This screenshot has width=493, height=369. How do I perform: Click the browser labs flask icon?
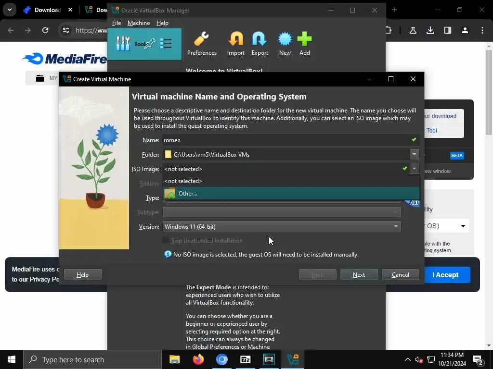coord(413,30)
